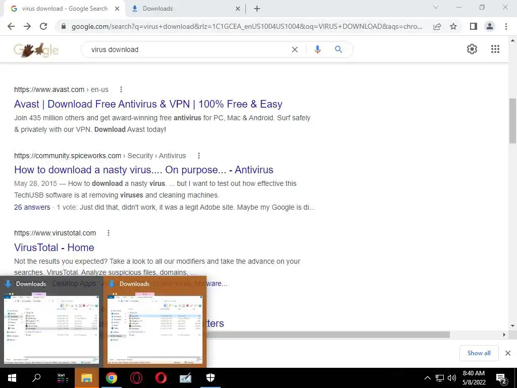
Task: Show hidden system tray icons
Action: tap(427, 378)
